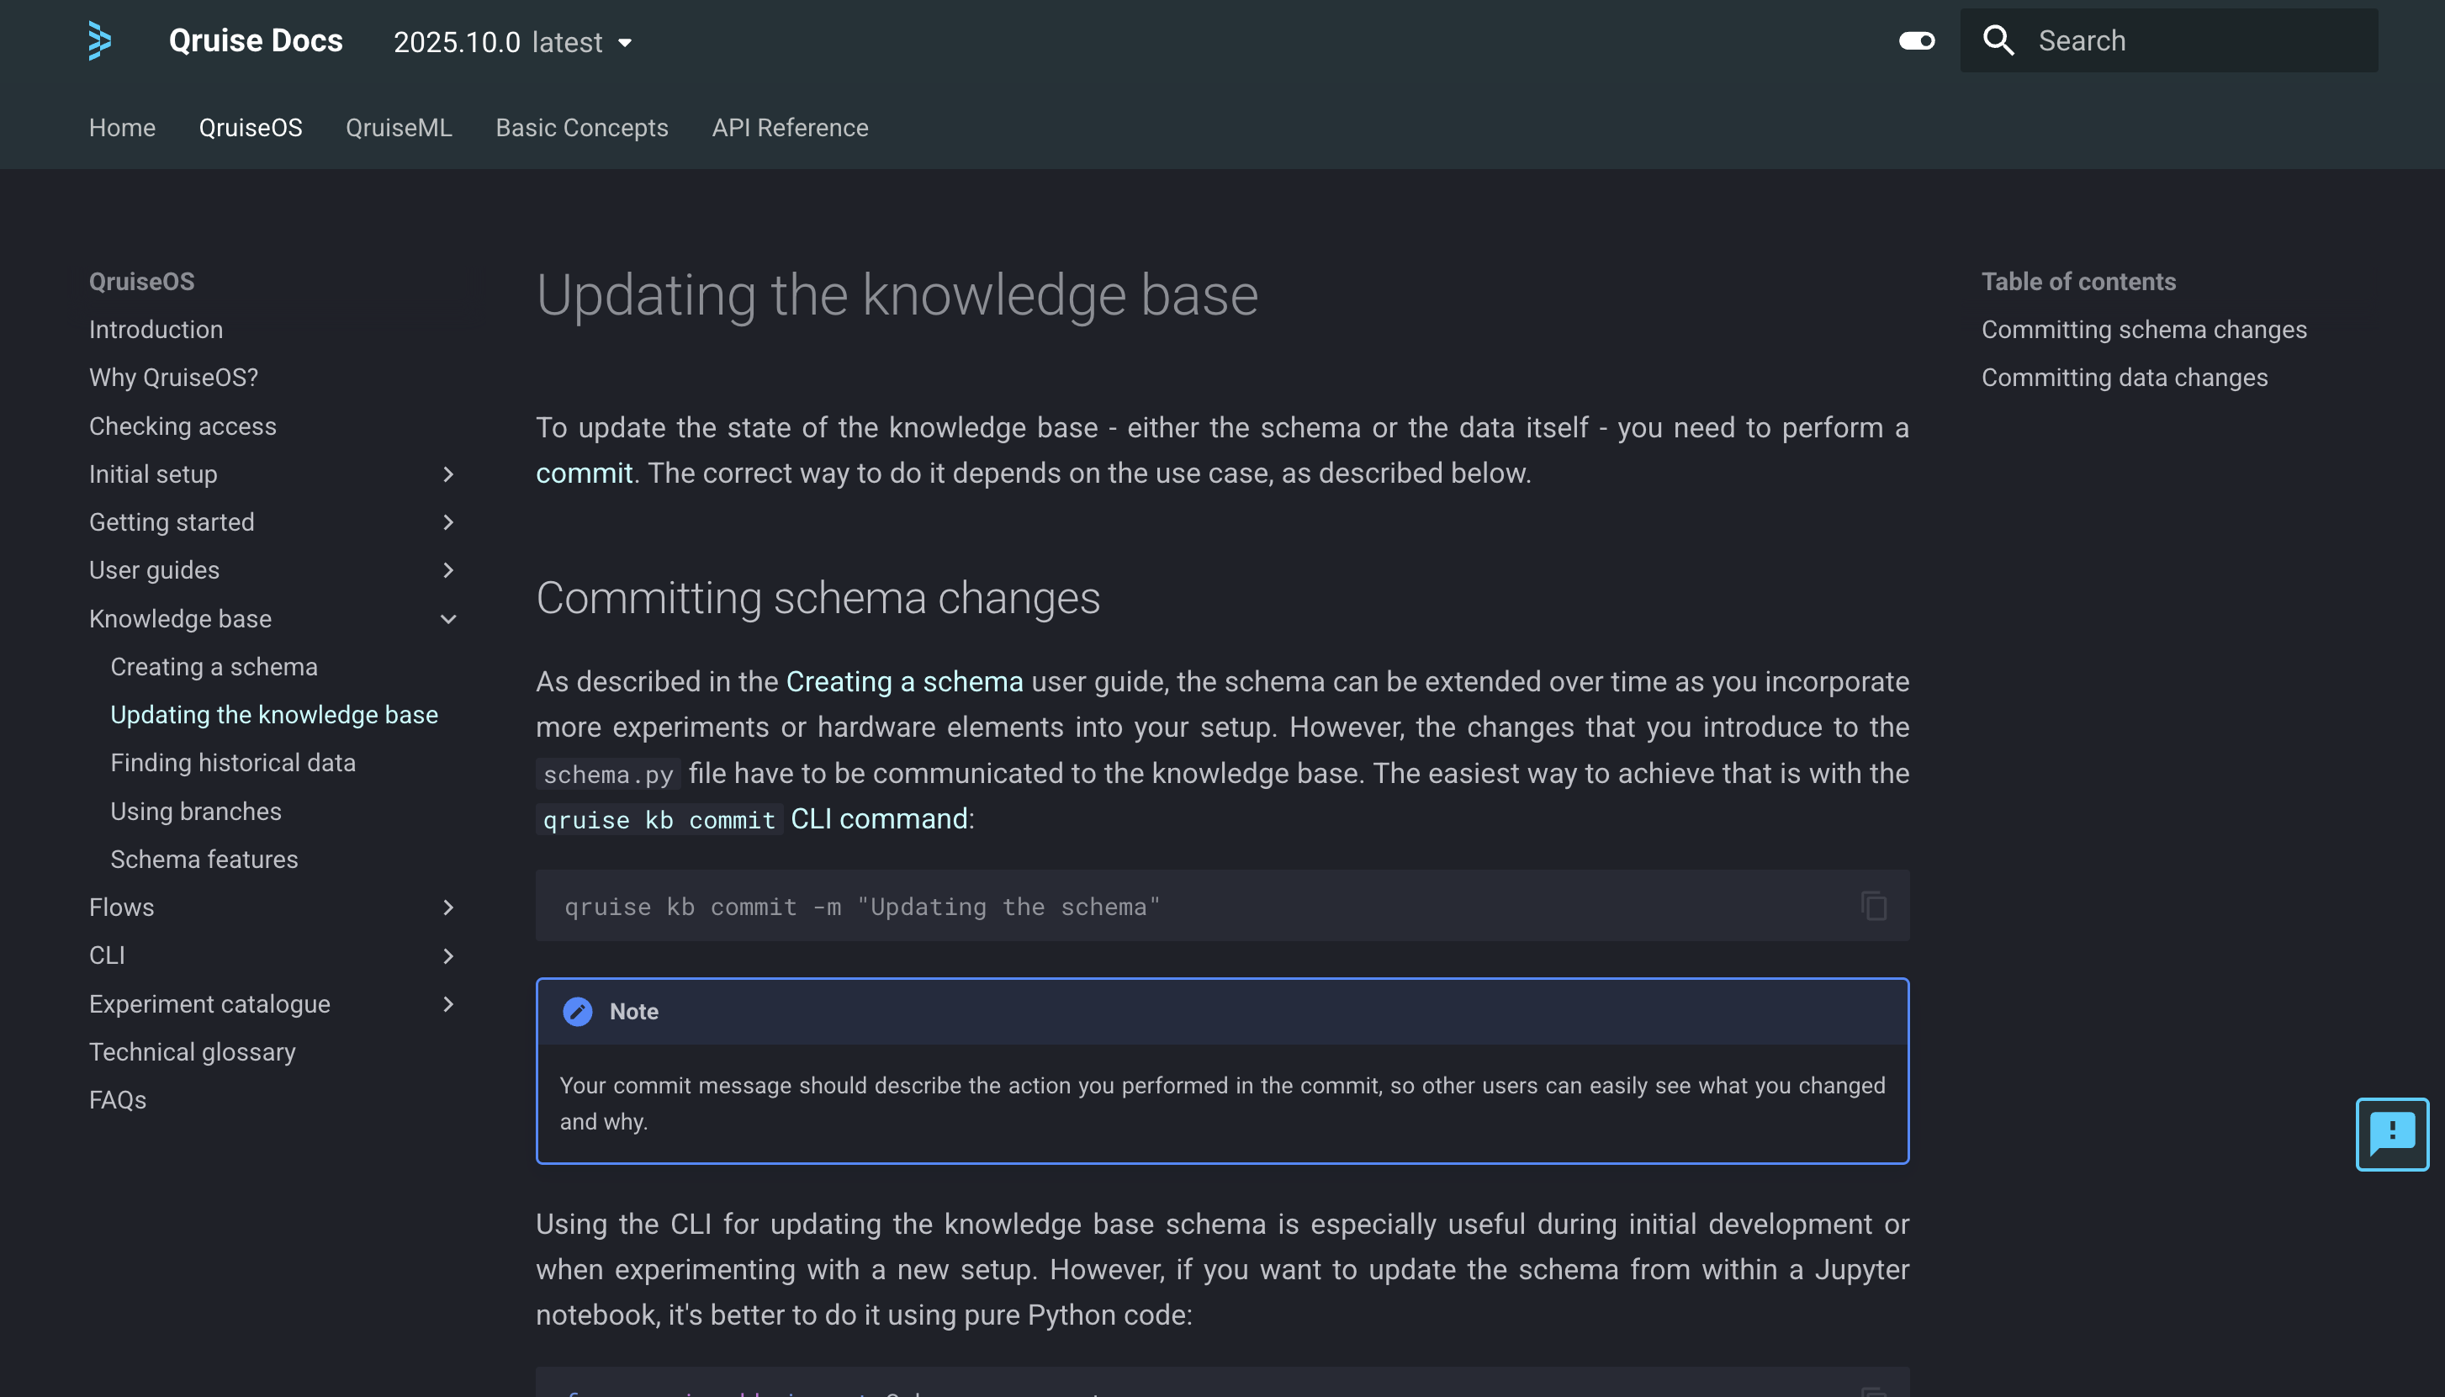Jump to Committing data changes section

coord(2124,377)
